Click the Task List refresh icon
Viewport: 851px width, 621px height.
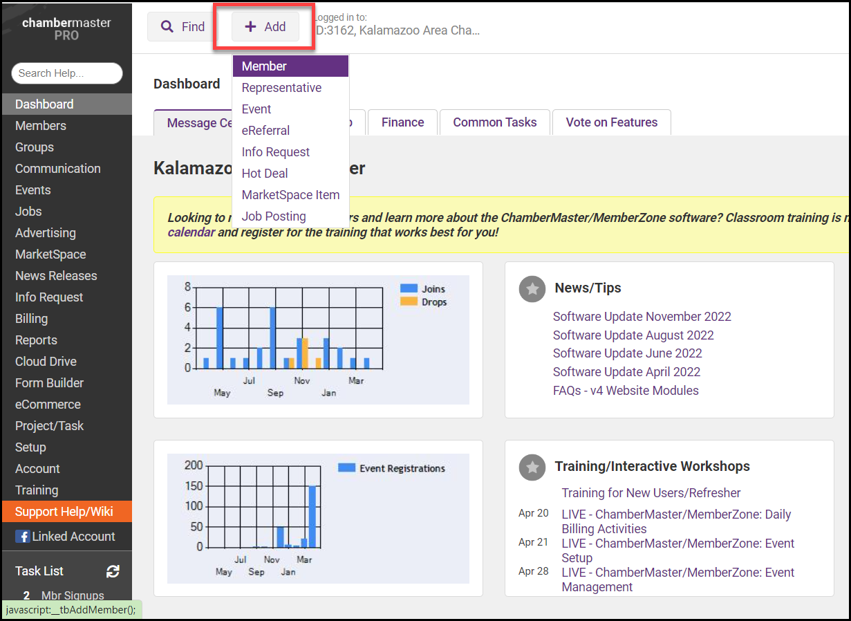[x=113, y=571]
